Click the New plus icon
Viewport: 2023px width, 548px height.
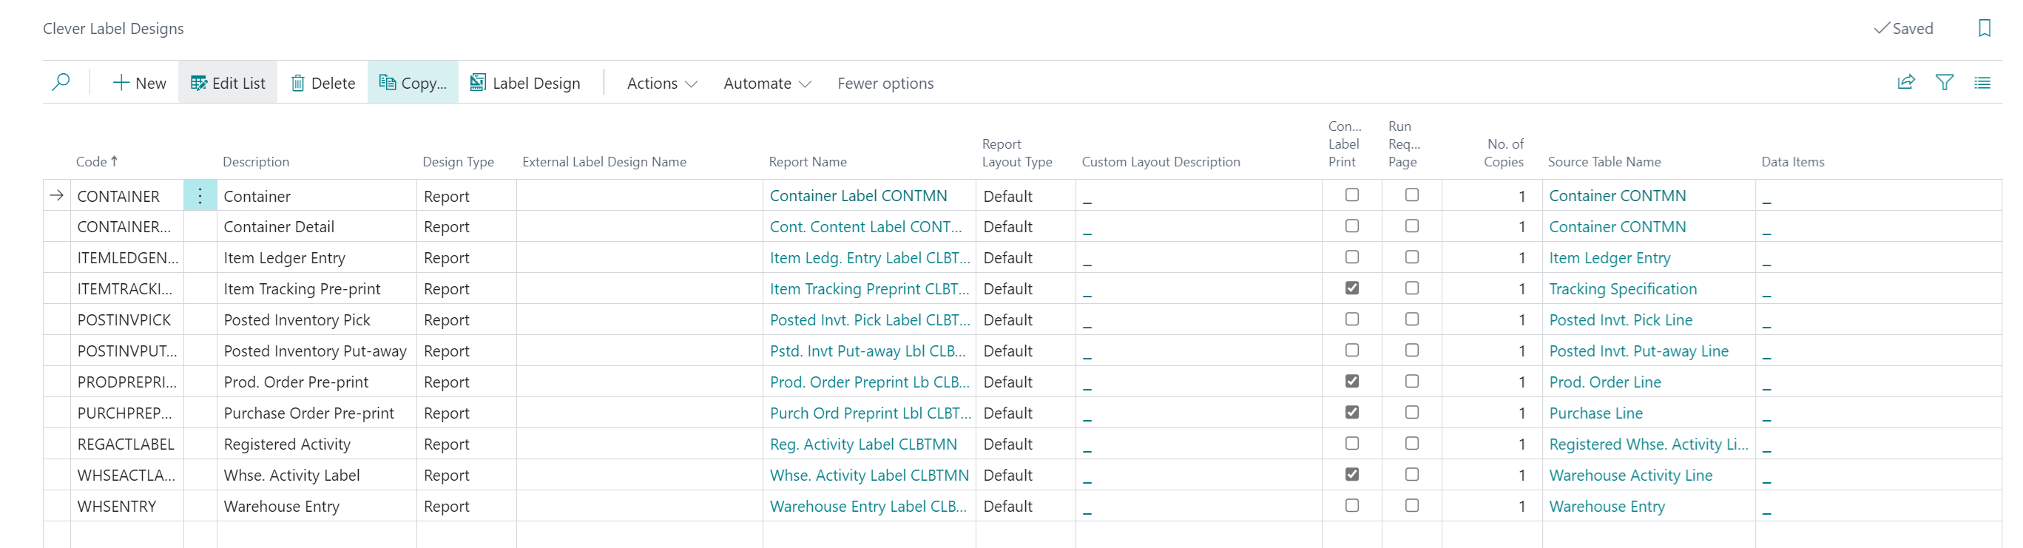(x=121, y=84)
